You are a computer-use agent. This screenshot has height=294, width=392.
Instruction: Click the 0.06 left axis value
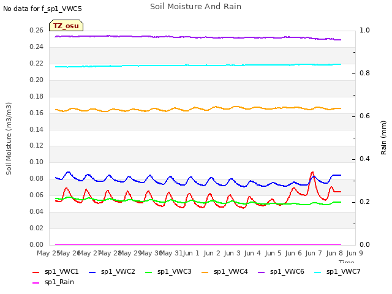[x=37, y=195]
